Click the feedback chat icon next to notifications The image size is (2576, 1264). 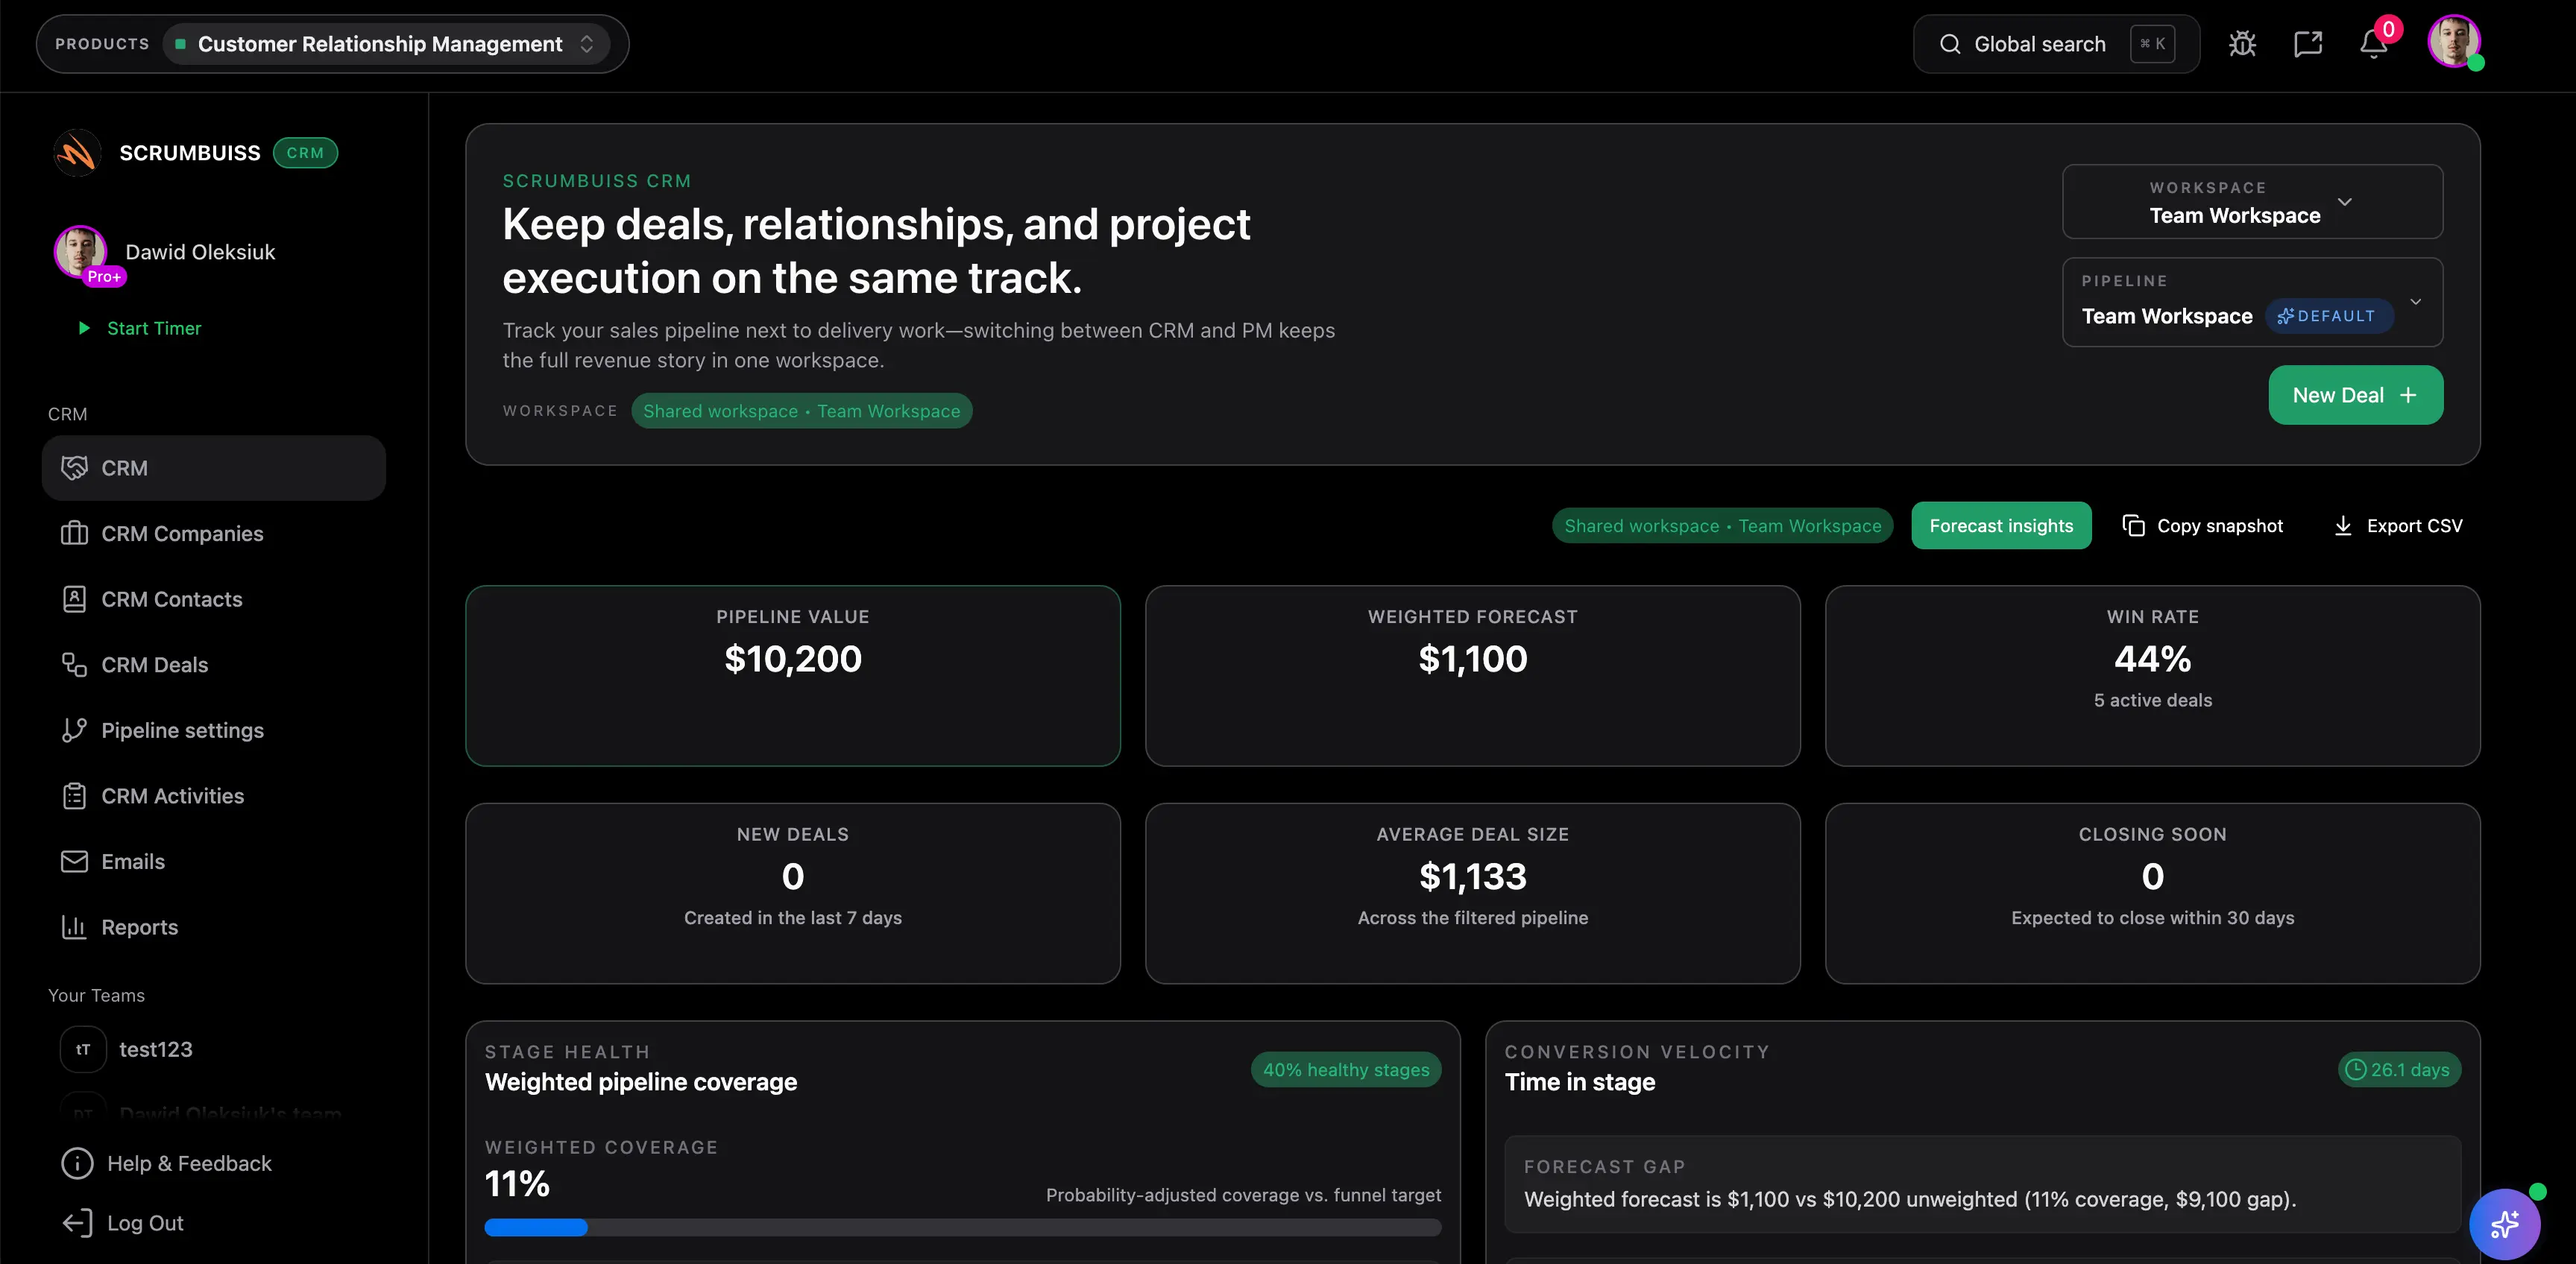pyautogui.click(x=2309, y=43)
